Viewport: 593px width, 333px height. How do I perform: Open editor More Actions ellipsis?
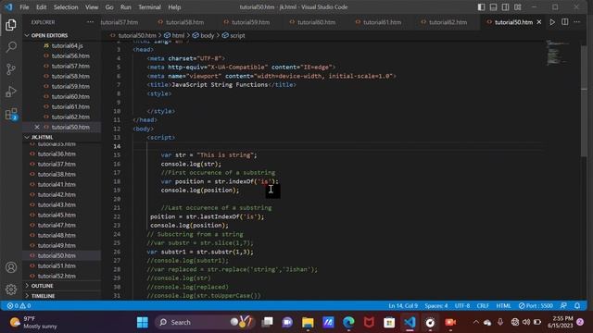[x=576, y=22]
